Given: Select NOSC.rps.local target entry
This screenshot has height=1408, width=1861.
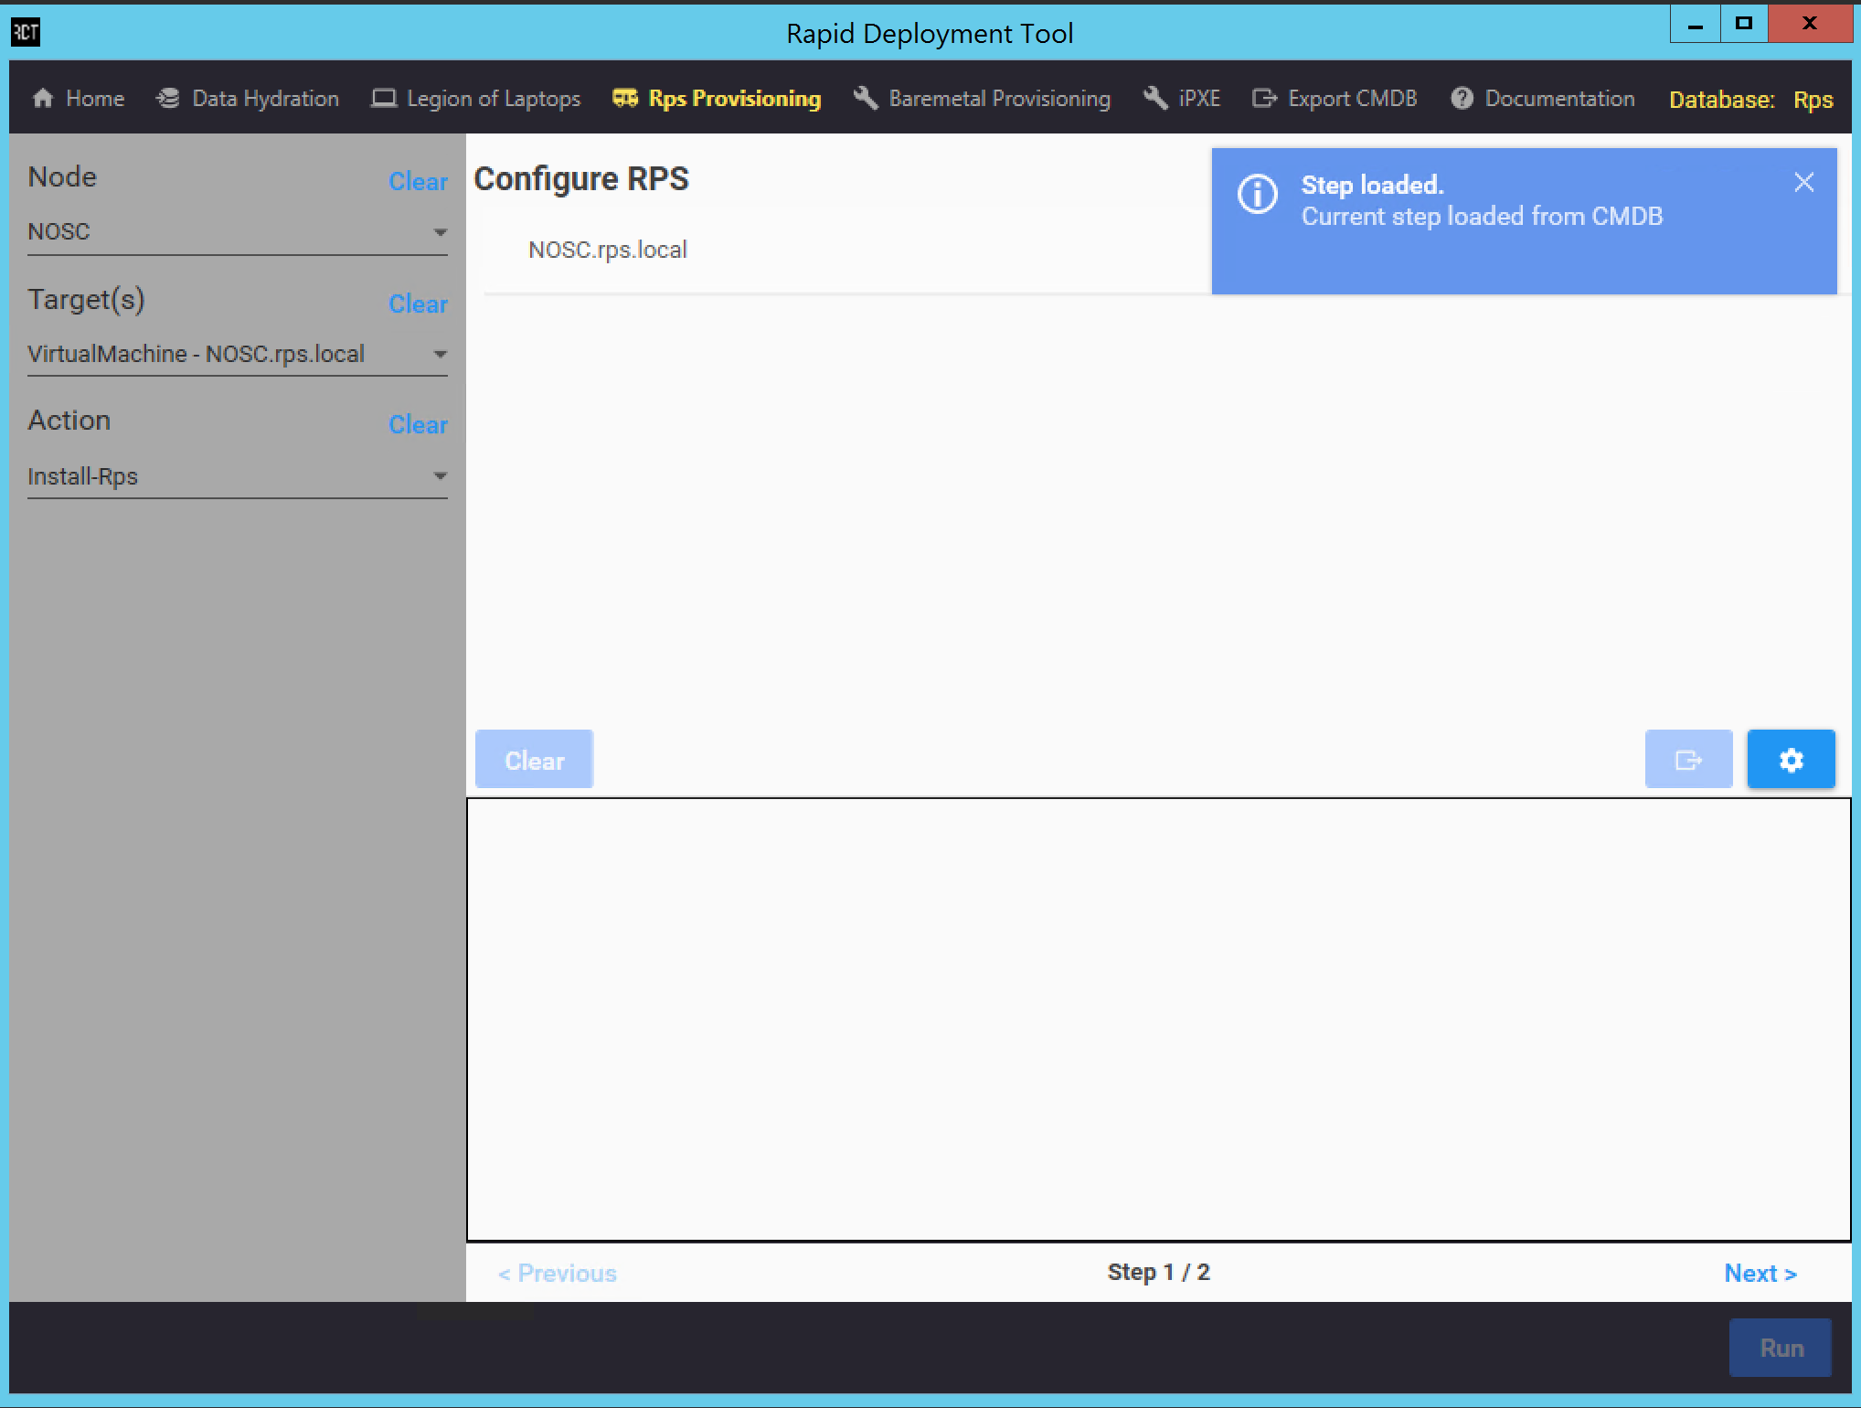Looking at the screenshot, I should (608, 250).
